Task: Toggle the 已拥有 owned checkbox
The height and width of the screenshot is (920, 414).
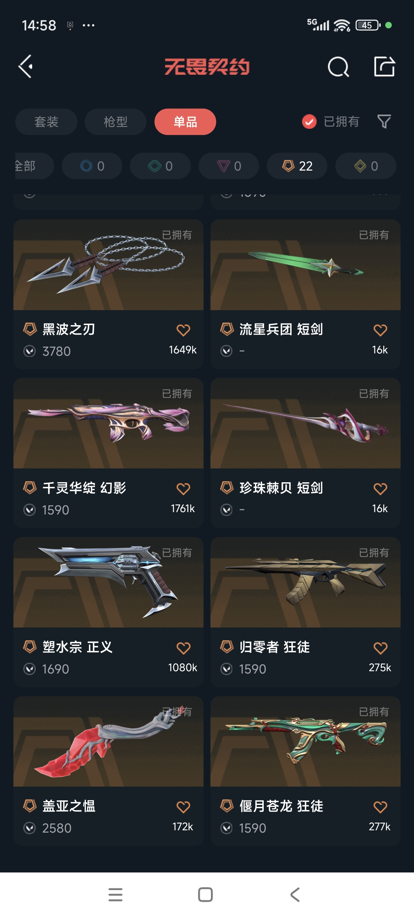Action: [x=309, y=122]
